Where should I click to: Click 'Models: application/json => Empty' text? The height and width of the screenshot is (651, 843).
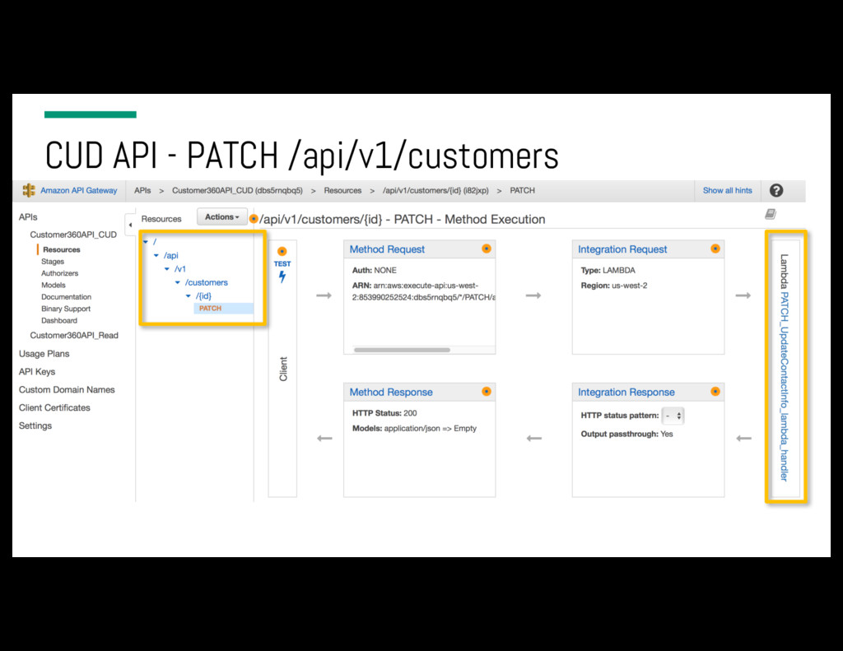(414, 429)
